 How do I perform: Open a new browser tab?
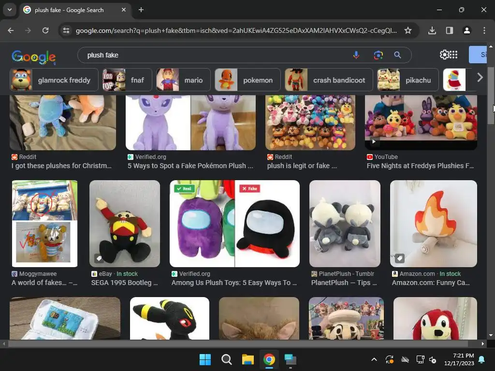[x=141, y=10]
